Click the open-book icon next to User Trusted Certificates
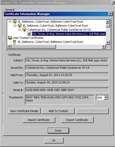This screenshot has height=147, width=115. tap(10, 38)
